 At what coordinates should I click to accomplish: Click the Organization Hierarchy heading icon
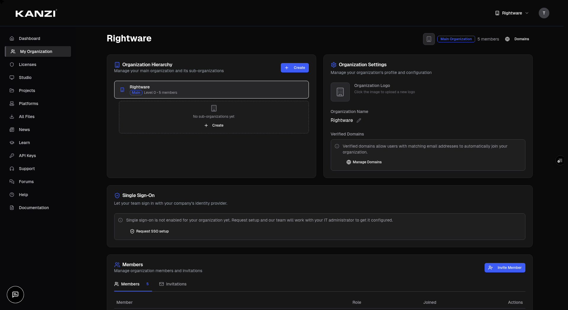(117, 65)
